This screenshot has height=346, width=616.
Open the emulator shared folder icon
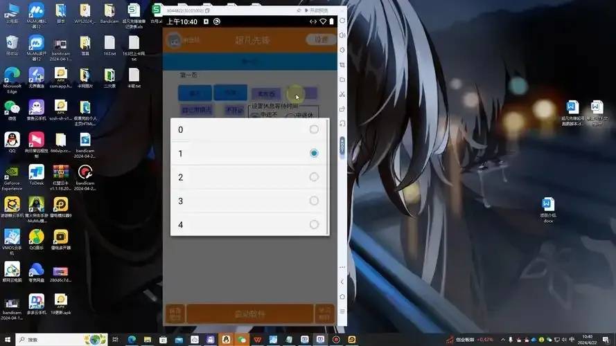[342, 80]
